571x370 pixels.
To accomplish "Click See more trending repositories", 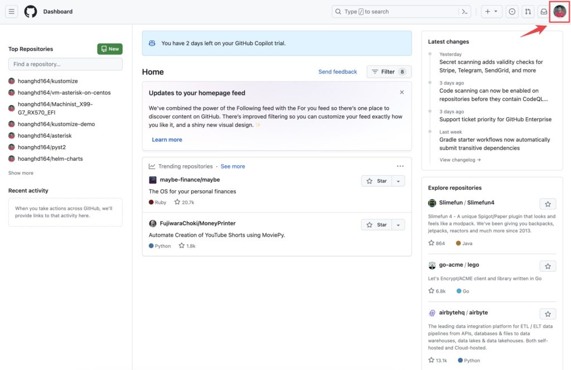I will tap(233, 166).
